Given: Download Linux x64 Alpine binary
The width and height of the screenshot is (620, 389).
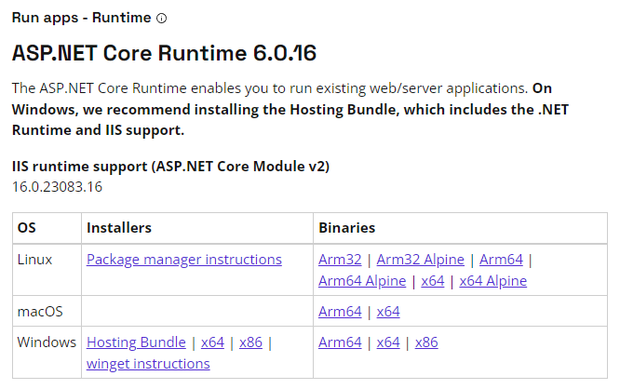Looking at the screenshot, I should [x=492, y=281].
